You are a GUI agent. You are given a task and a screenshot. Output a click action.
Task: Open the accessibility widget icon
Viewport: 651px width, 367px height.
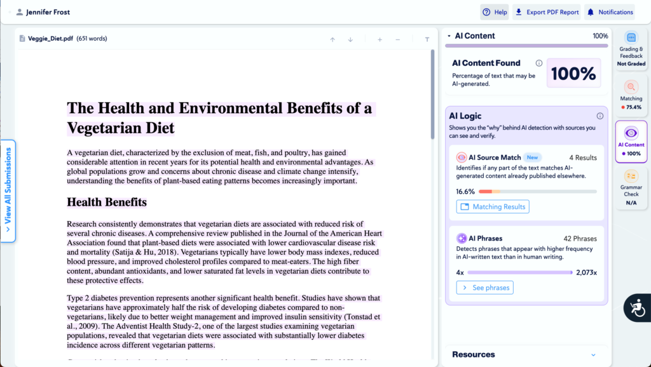coord(637,308)
